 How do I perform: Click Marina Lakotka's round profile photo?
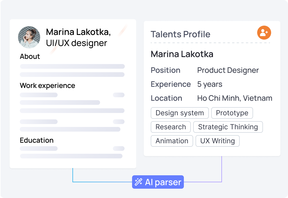[x=29, y=37]
